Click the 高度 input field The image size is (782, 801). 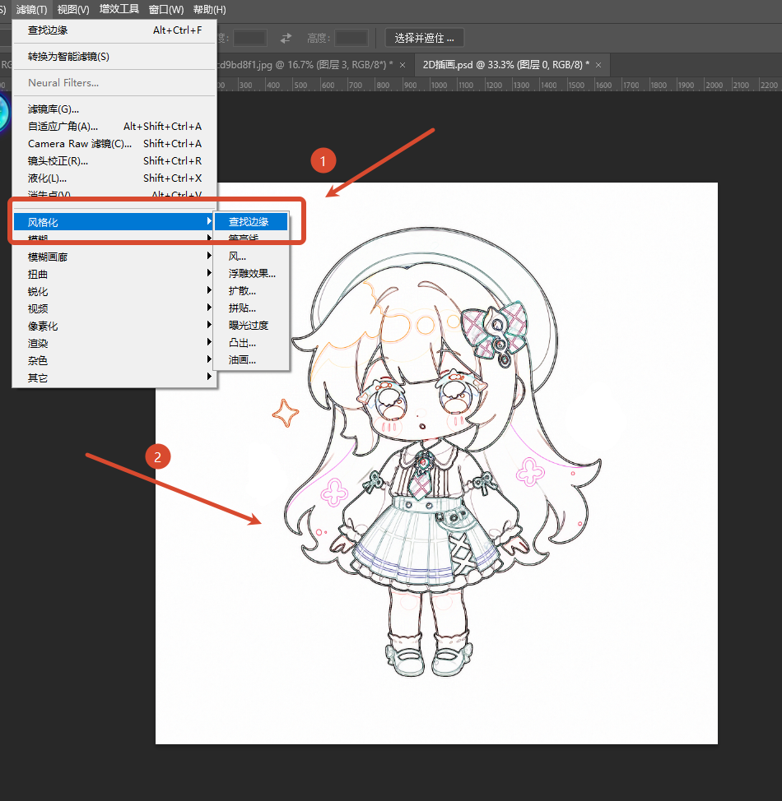point(351,39)
